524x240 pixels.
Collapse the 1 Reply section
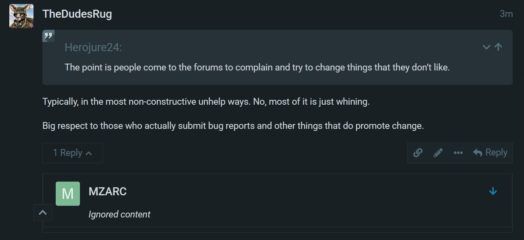tap(73, 153)
